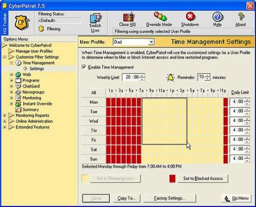The width and height of the screenshot is (256, 207).
Task: Click the Monitoring icon
Action: [18, 98]
